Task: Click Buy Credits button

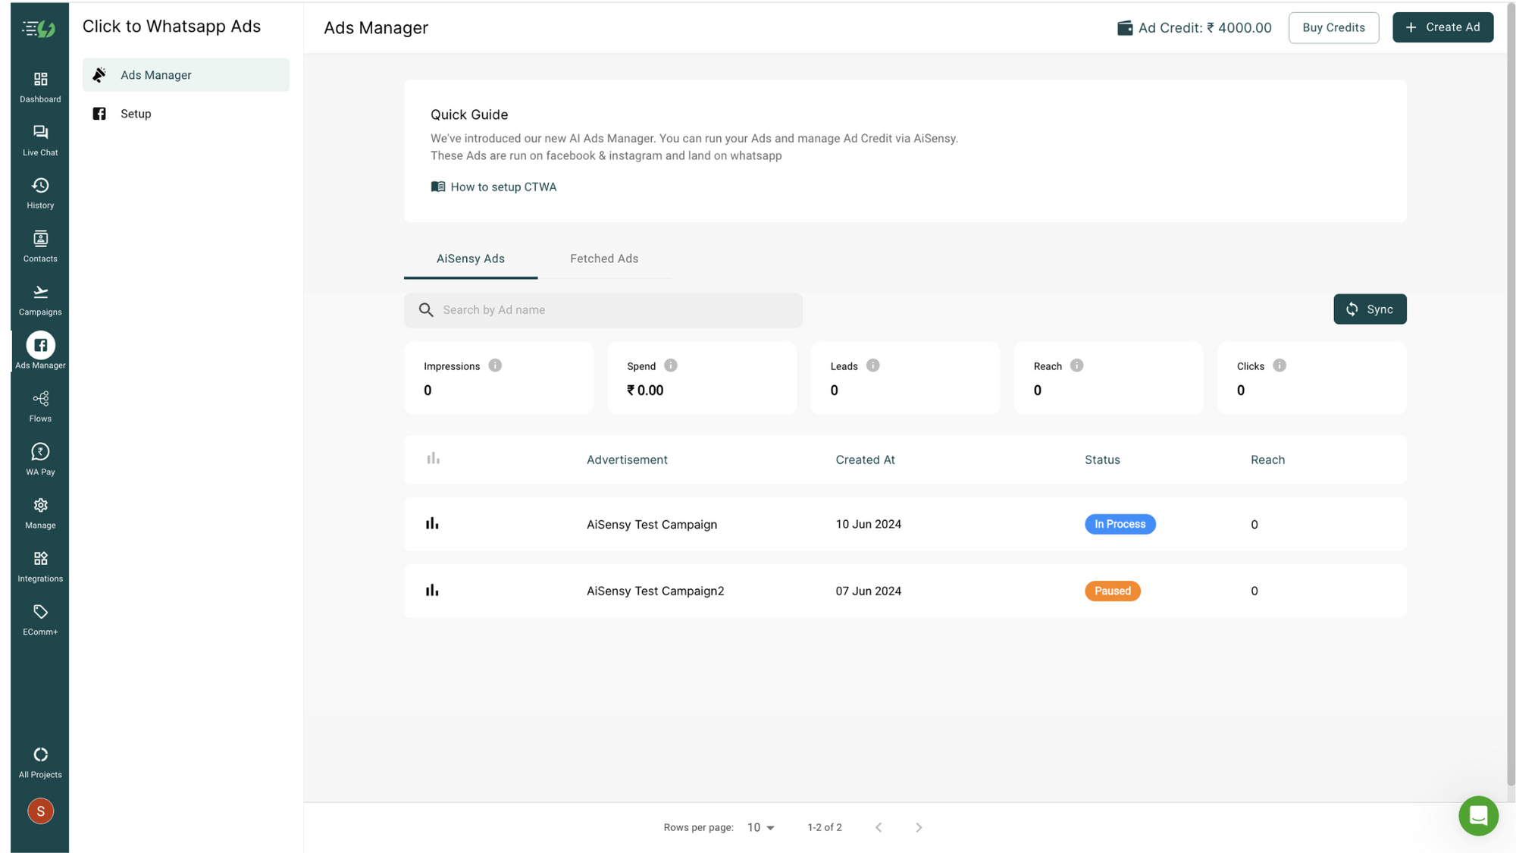Action: click(x=1334, y=27)
